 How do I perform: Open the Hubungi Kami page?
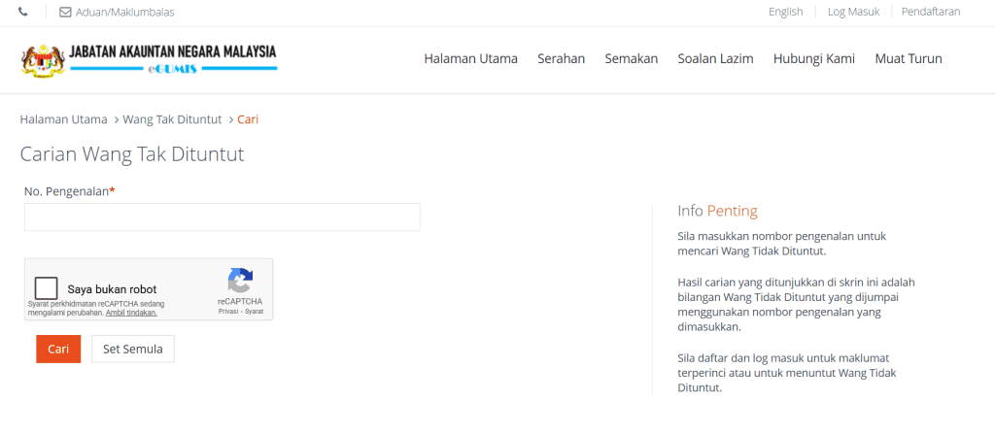pos(813,58)
